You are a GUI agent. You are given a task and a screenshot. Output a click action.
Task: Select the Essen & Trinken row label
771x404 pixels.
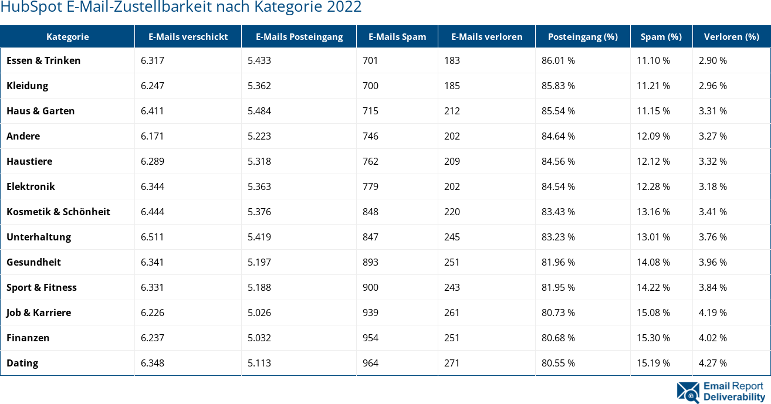[43, 60]
